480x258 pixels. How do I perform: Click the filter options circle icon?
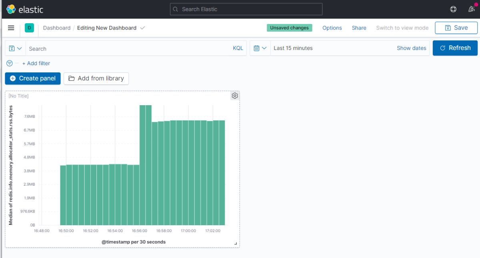tap(10, 63)
